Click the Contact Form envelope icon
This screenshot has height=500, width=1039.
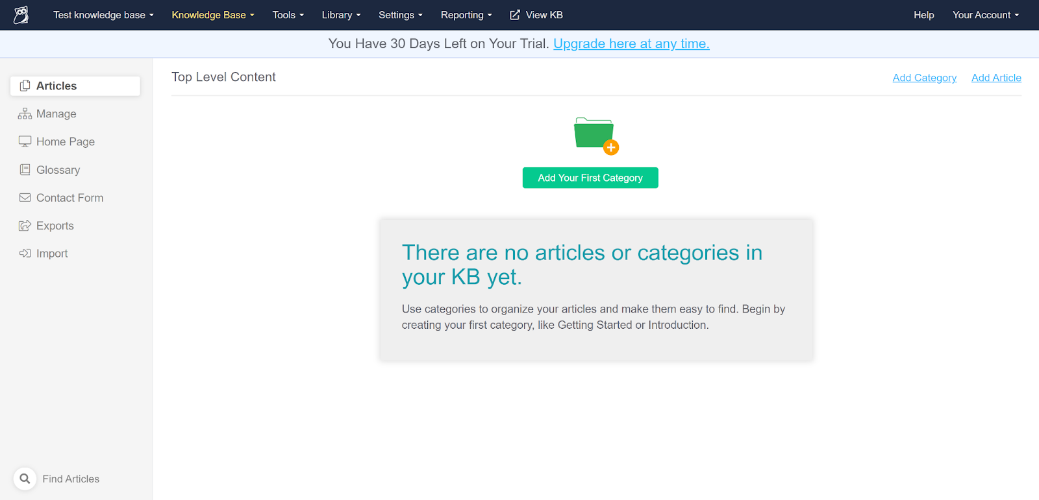pyautogui.click(x=25, y=198)
